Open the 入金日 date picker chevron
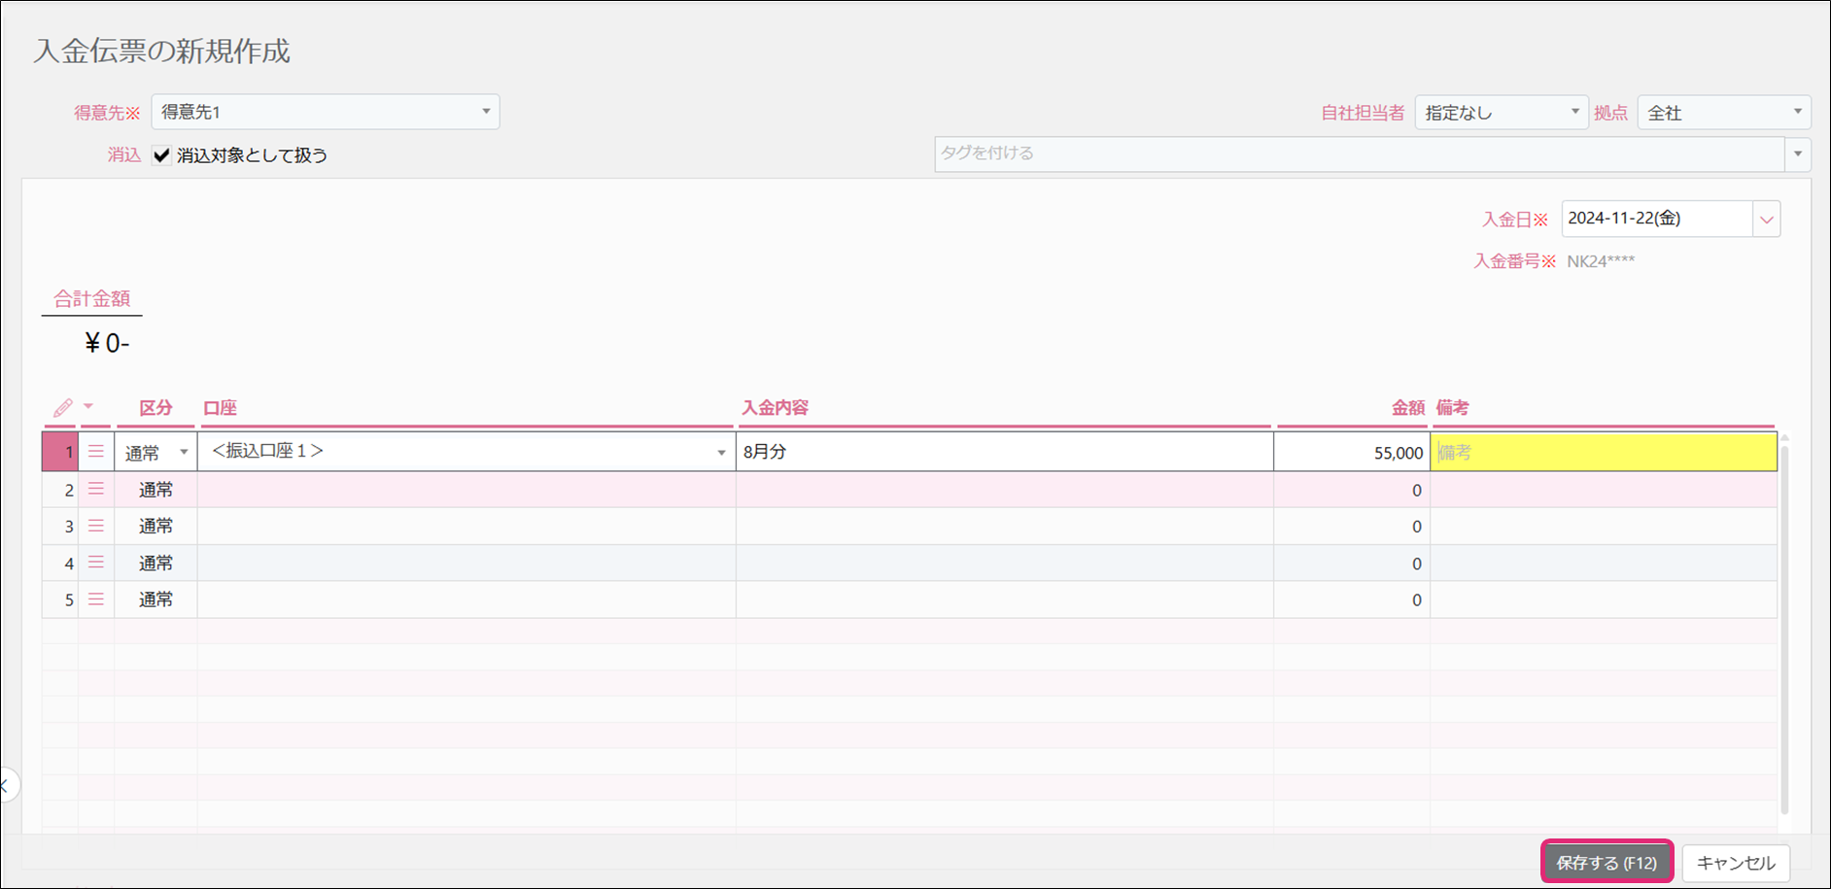The image size is (1831, 889). pos(1766,220)
